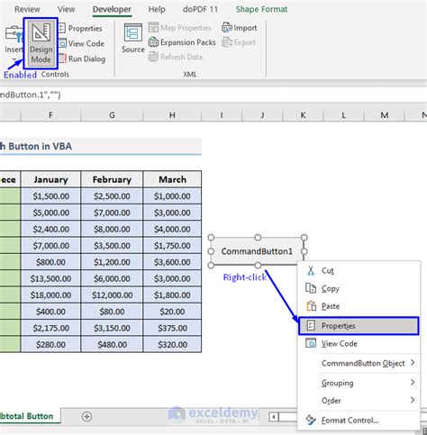Screen dimensions: 427x435
Task: Click the cell containing $18,000.00
Action: (x=50, y=295)
